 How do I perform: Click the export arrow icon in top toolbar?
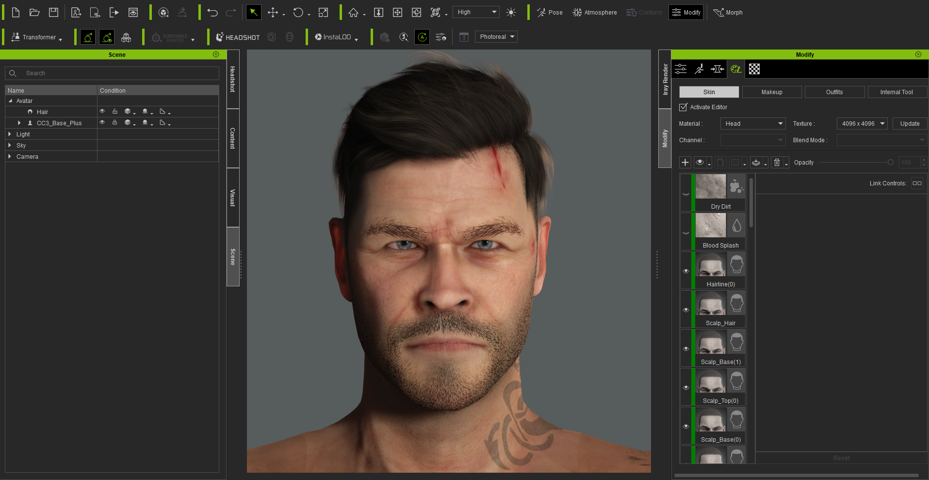(x=114, y=13)
